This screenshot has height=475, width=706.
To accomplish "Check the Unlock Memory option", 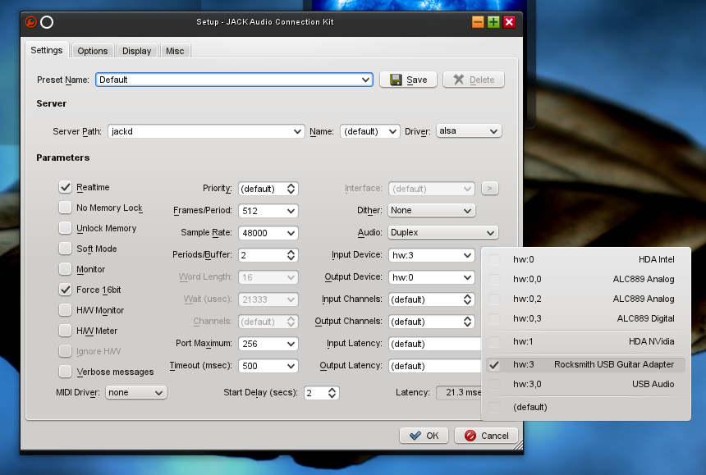I will pos(66,228).
